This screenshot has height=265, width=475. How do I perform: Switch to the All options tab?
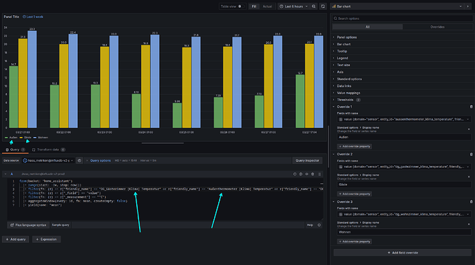368,27
